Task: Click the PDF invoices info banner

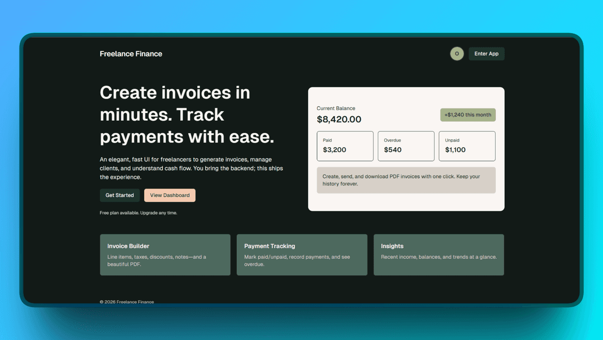Action: click(406, 180)
